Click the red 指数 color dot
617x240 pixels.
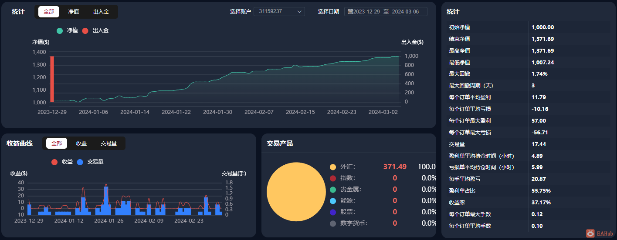(x=333, y=178)
